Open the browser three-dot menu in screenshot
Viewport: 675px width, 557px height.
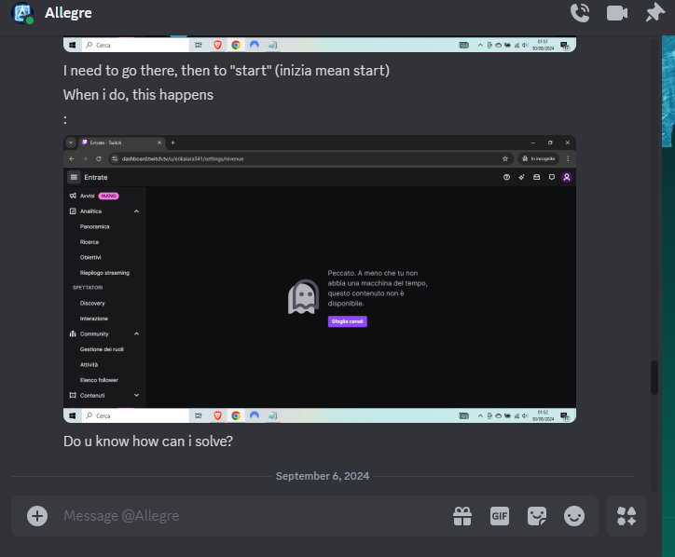(x=568, y=158)
